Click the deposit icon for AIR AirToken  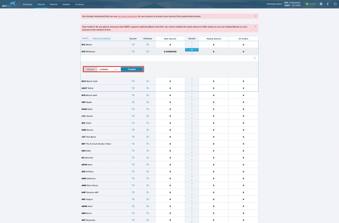tap(133, 171)
